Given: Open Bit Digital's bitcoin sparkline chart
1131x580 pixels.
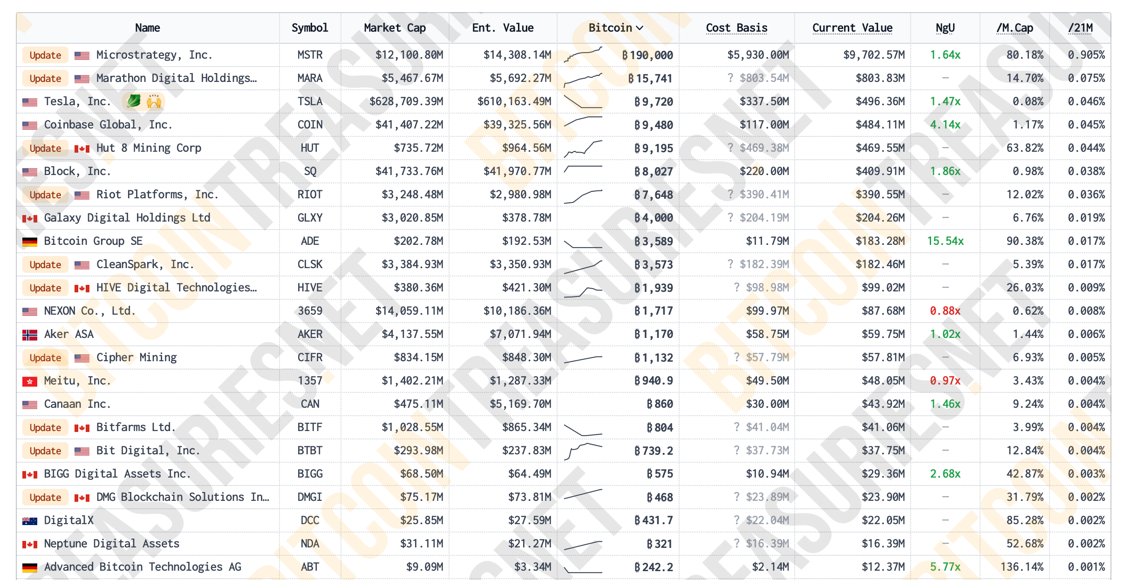Looking at the screenshot, I should click(x=583, y=451).
